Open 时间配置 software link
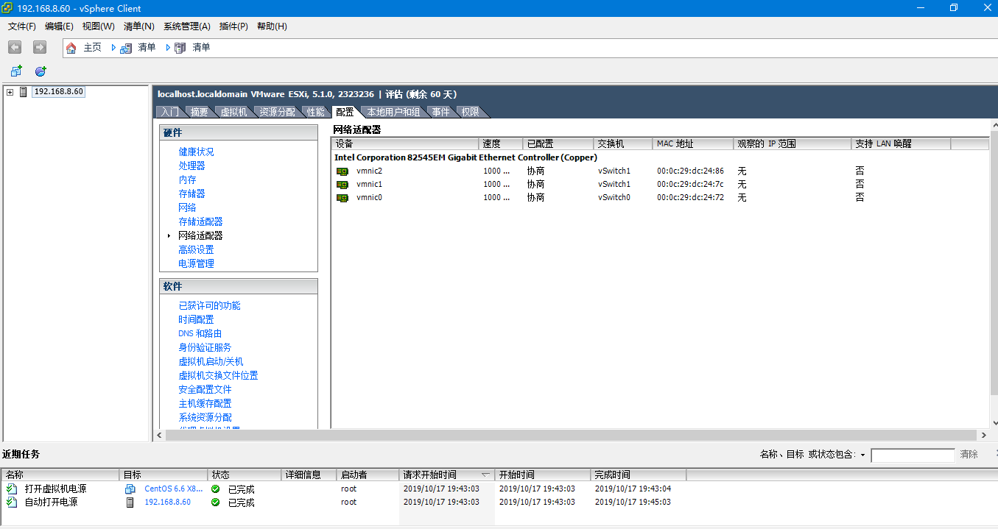 point(196,319)
